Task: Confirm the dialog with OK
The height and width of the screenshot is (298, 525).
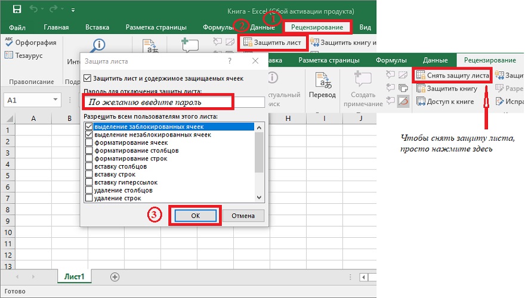Action: coord(196,216)
